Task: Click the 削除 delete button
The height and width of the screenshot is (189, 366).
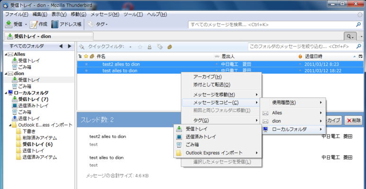Action: tap(353, 120)
